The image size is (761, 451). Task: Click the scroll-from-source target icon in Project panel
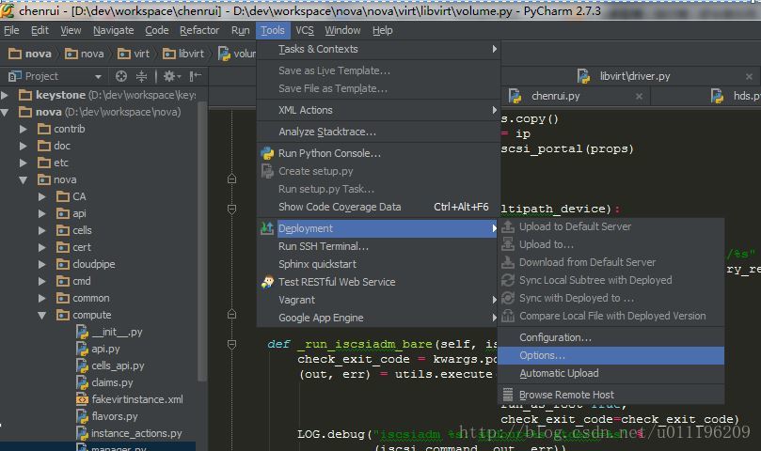120,76
